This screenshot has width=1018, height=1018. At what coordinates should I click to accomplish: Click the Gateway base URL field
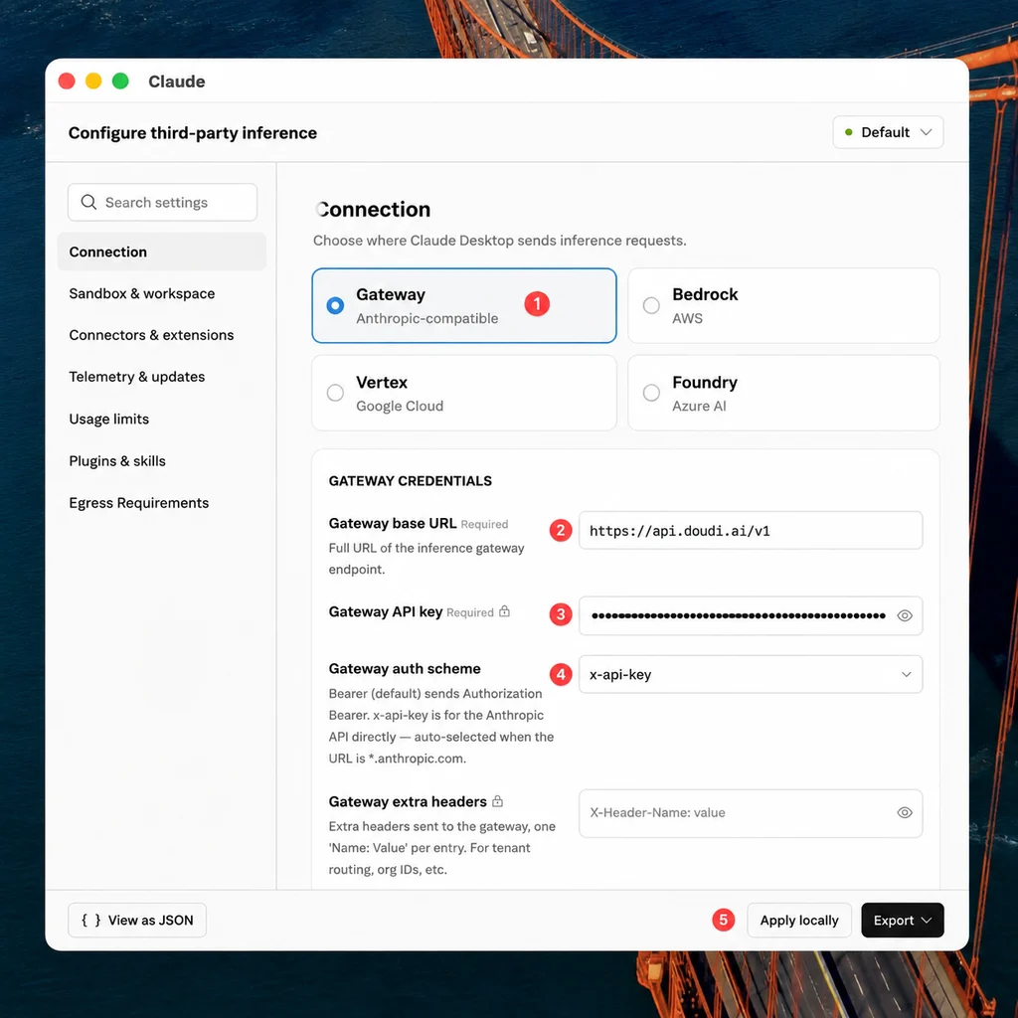point(751,531)
